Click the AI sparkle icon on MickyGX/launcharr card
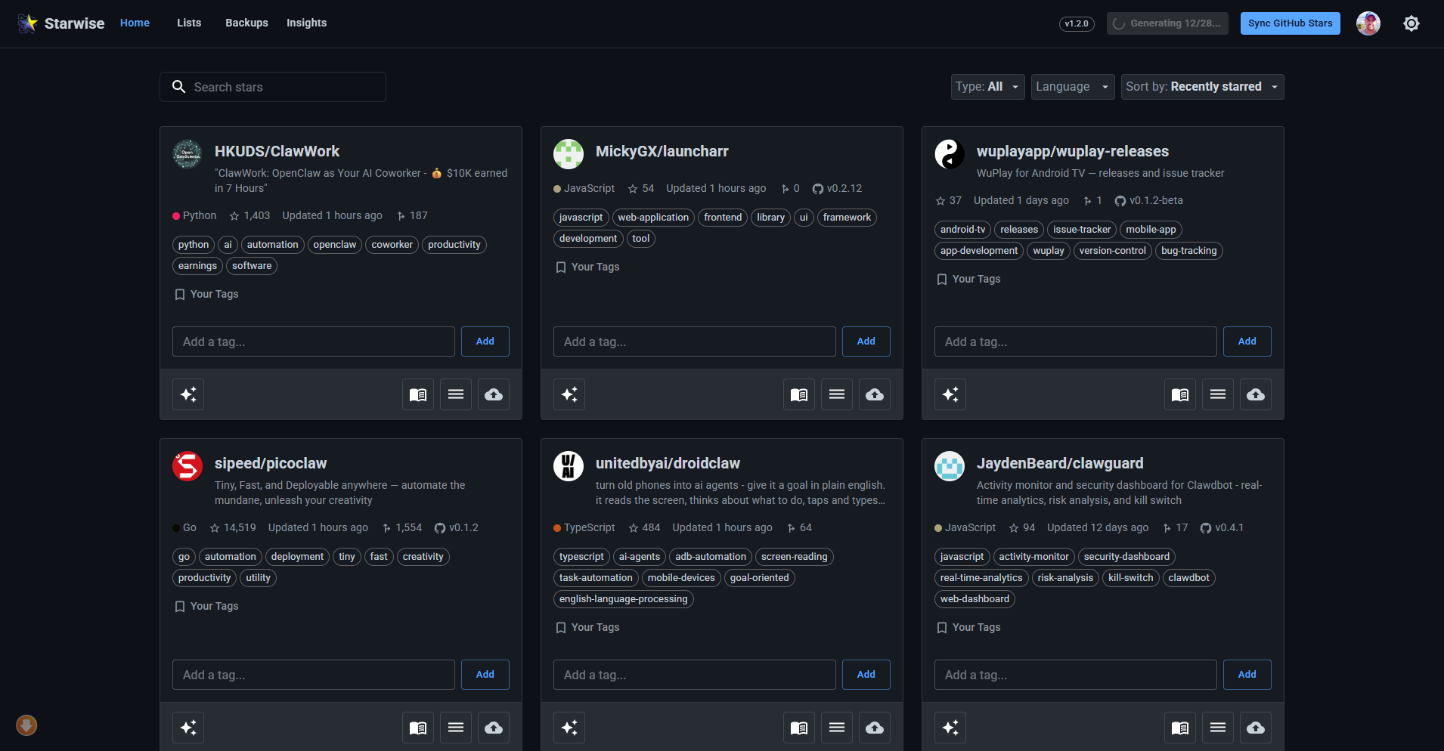This screenshot has height=751, width=1444. click(x=569, y=394)
